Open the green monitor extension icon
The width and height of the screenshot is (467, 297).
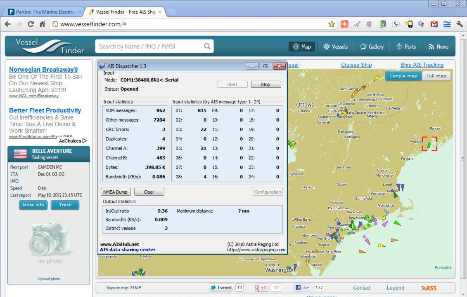click(383, 24)
